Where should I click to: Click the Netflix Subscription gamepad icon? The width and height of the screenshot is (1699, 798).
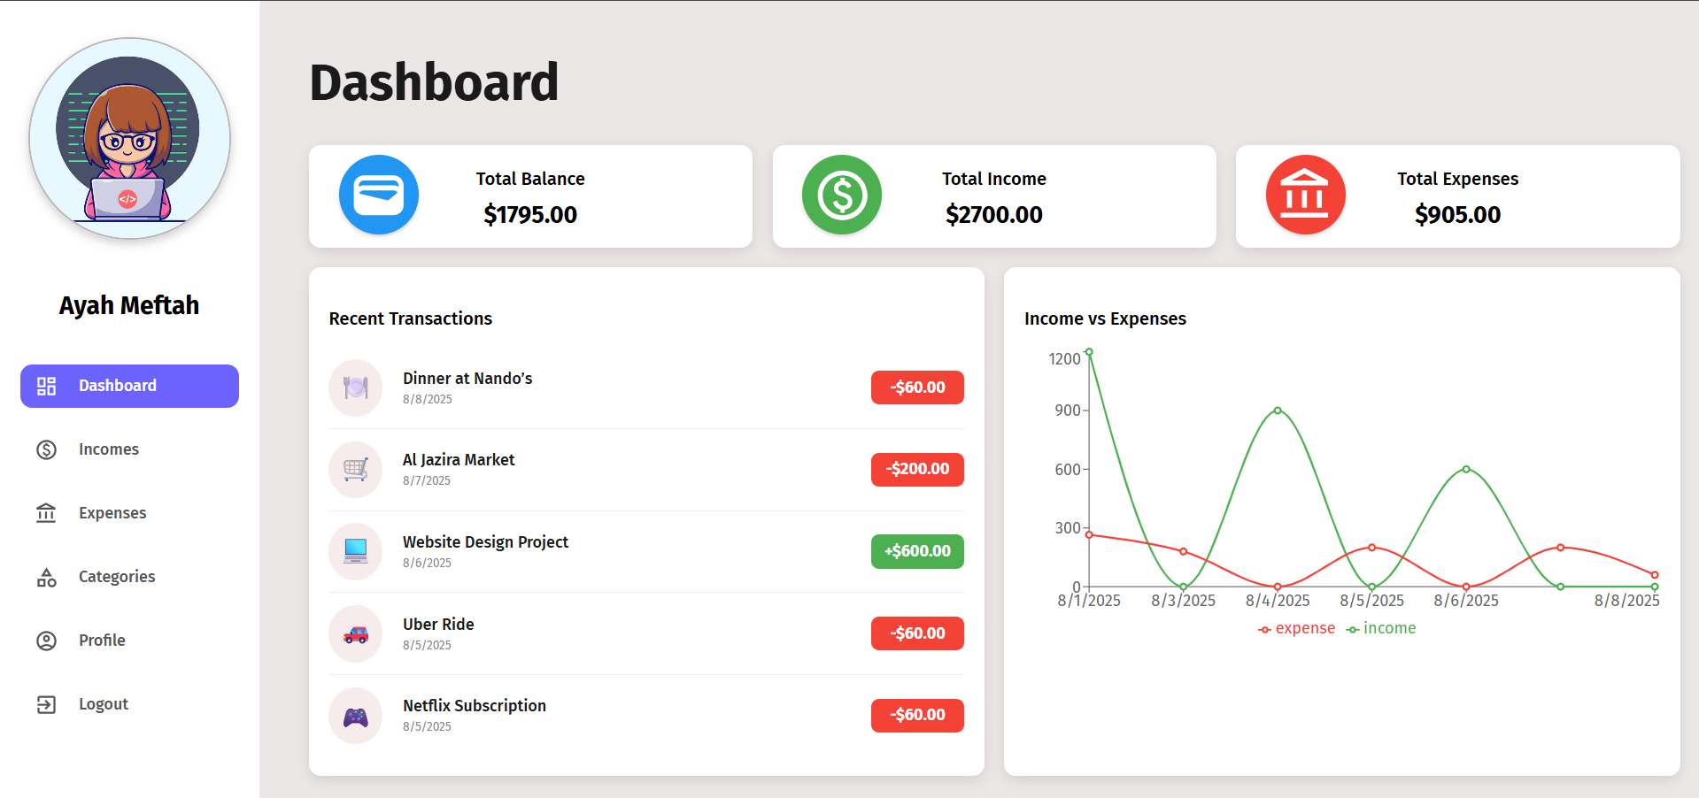(x=356, y=716)
